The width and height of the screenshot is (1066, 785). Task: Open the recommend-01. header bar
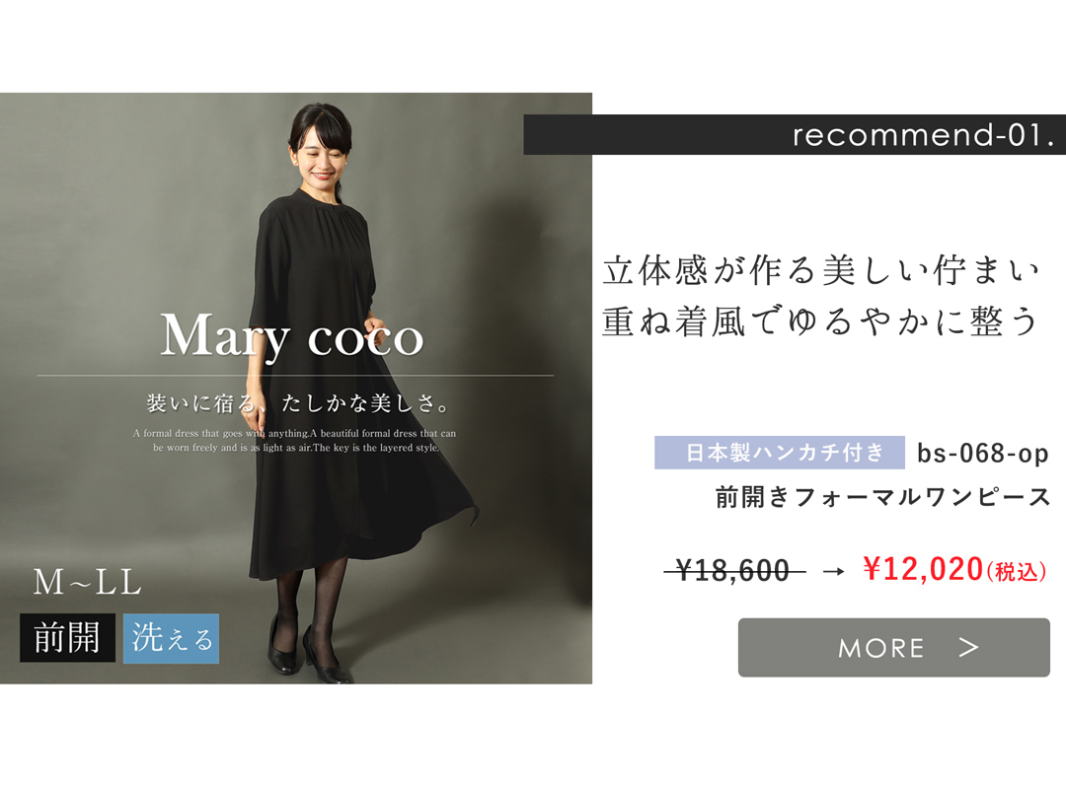pos(794,134)
